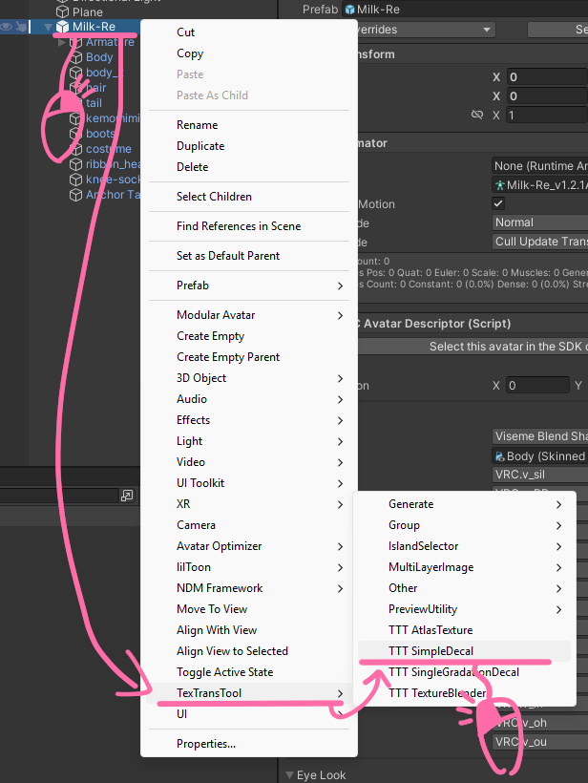Toggle the Apply Root Motion checkbox

[x=498, y=204]
